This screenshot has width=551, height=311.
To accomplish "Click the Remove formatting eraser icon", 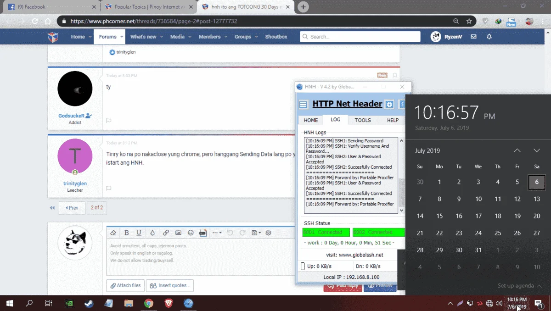I will (x=114, y=233).
